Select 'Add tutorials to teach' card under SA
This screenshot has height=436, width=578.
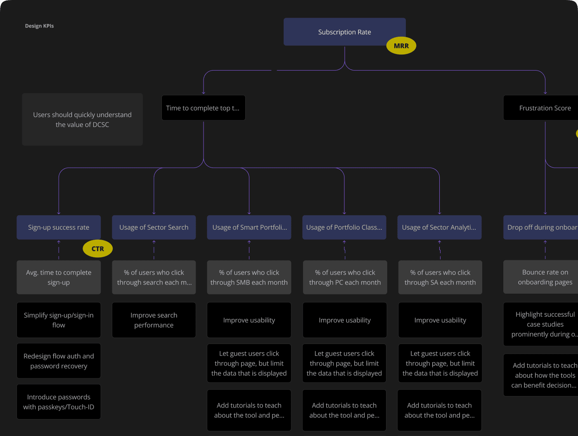(x=439, y=410)
